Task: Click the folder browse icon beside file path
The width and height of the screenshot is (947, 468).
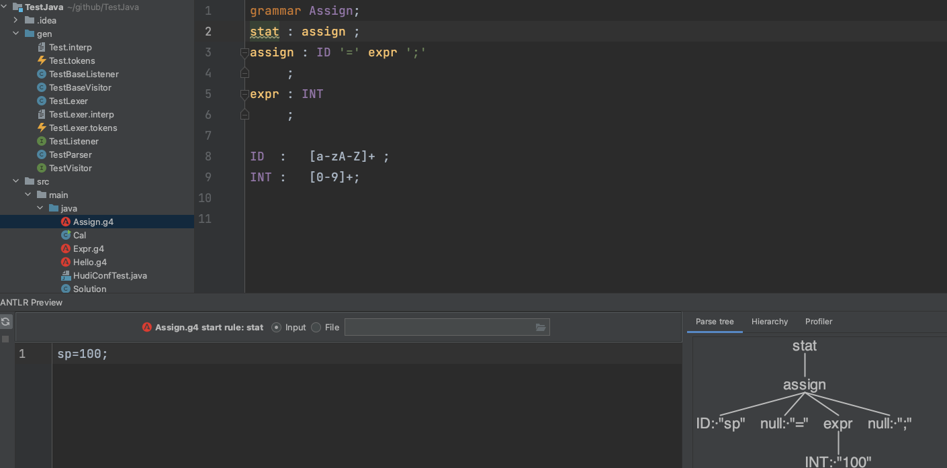Action: tap(541, 327)
